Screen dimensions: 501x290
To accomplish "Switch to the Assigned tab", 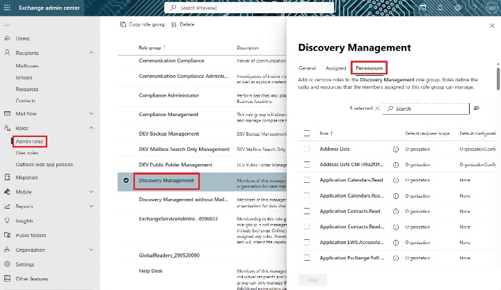I will pos(335,68).
